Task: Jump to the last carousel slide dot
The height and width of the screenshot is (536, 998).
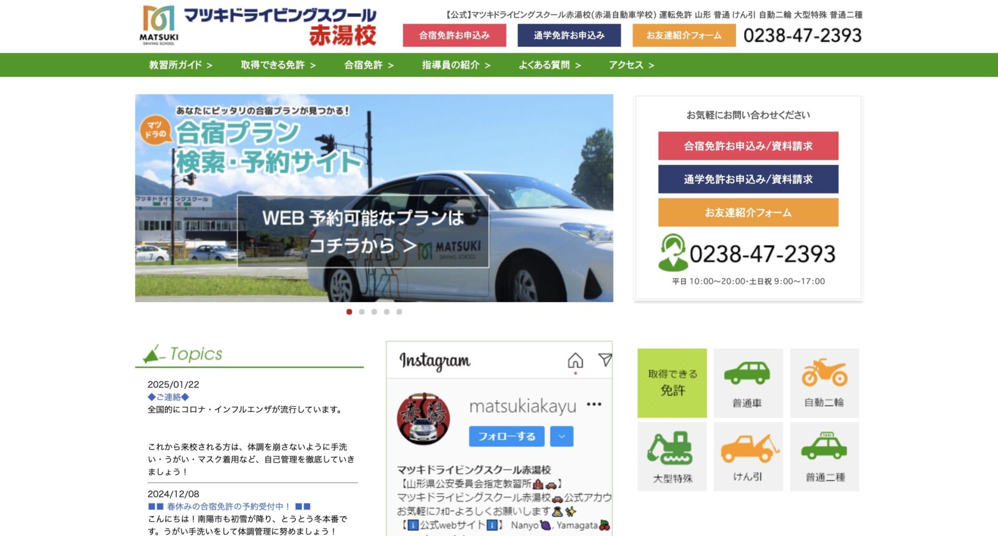Action: pos(399,312)
